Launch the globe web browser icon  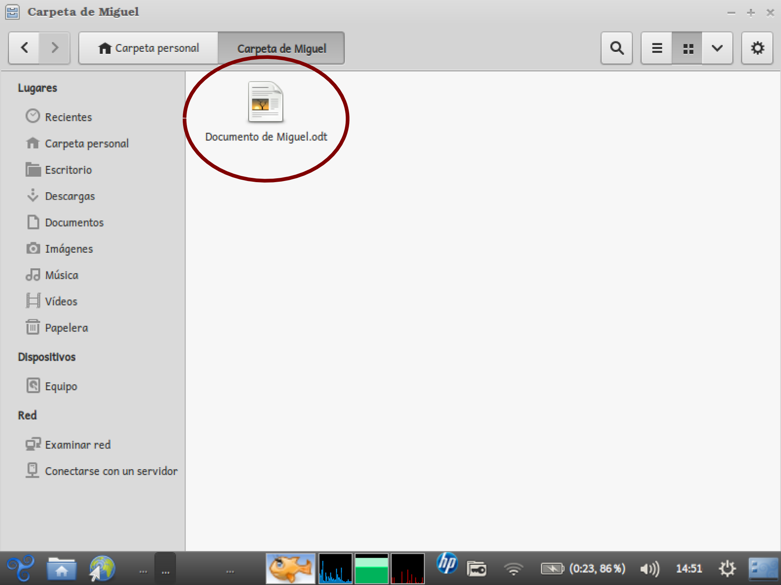pos(102,569)
